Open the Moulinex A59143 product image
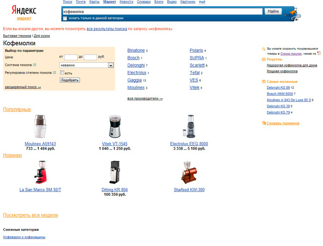The width and height of the screenshot is (323, 246). [x=40, y=126]
